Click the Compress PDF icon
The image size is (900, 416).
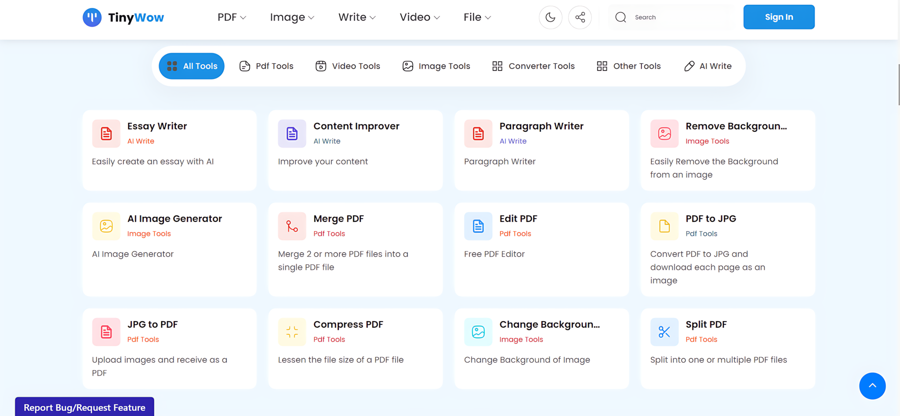[x=292, y=332]
